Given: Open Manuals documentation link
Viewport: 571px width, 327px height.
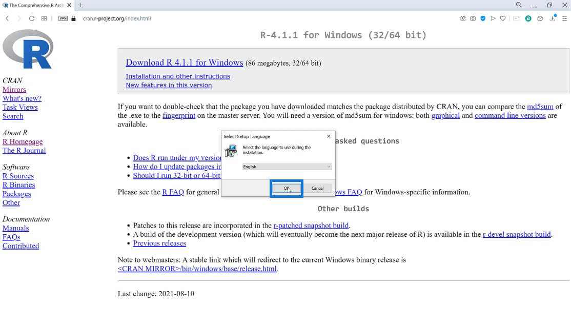Looking at the screenshot, I should point(16,228).
